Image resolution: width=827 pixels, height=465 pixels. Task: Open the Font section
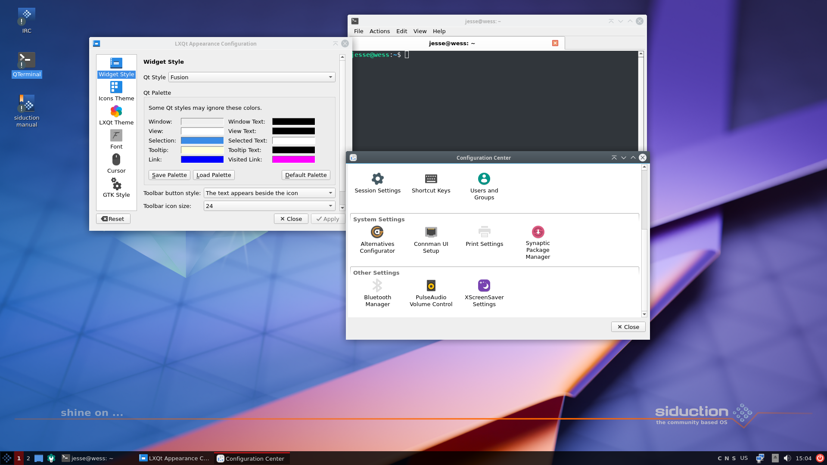tap(116, 139)
